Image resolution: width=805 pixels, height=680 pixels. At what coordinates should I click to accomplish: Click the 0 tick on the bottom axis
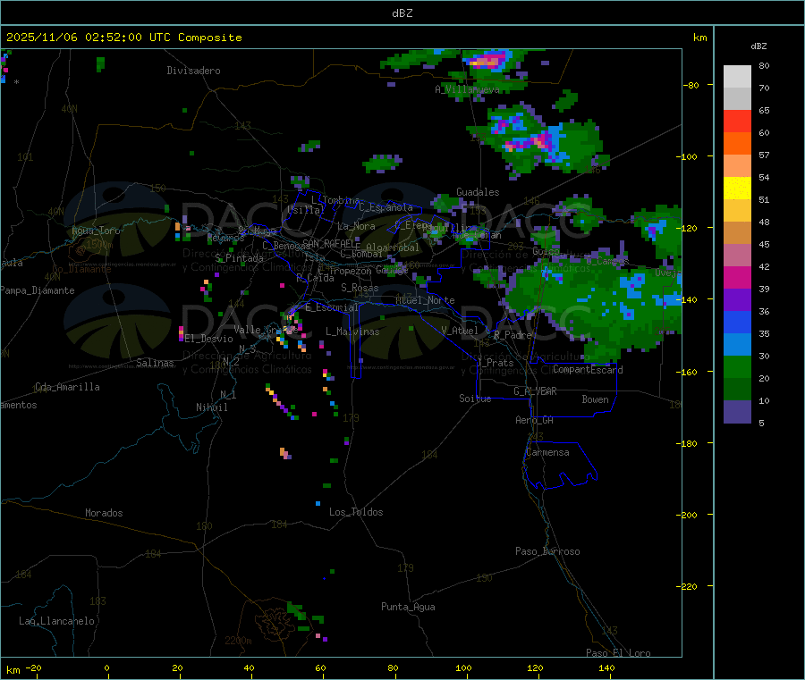tap(106, 667)
